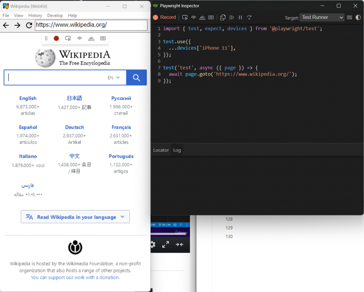Follow the support our work donation link
The width and height of the screenshot is (364, 292).
point(75,277)
